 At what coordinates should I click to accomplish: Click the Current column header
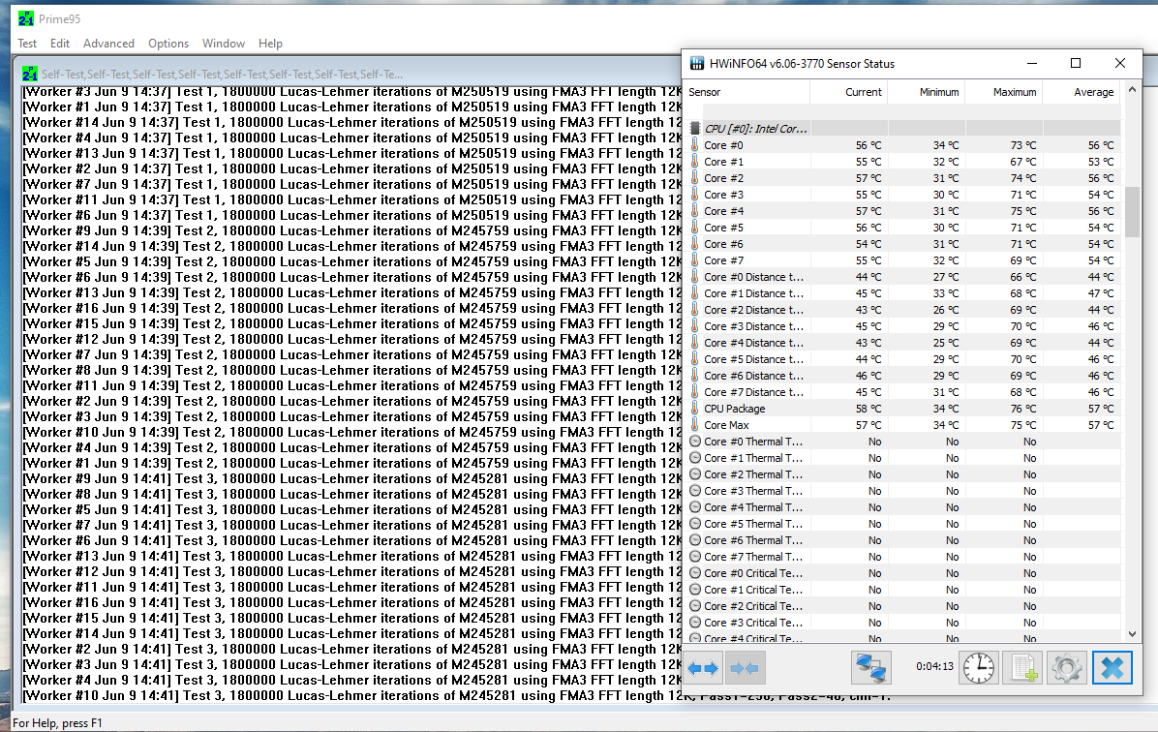pos(848,92)
